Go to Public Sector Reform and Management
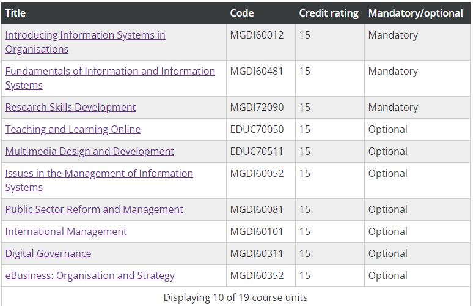473x306 pixels. [x=94, y=209]
